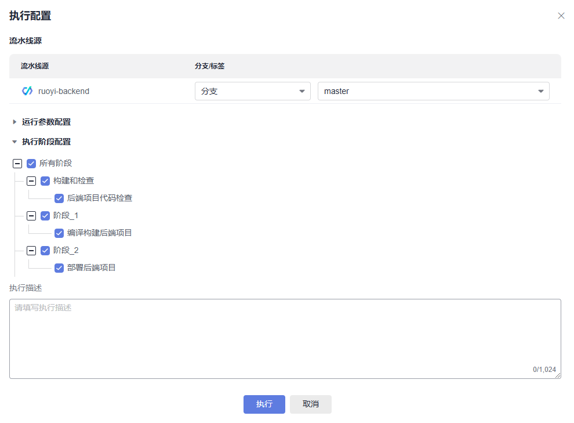Collapse the 阶段_1 tree node
This screenshot has width=574, height=423.
point(31,216)
